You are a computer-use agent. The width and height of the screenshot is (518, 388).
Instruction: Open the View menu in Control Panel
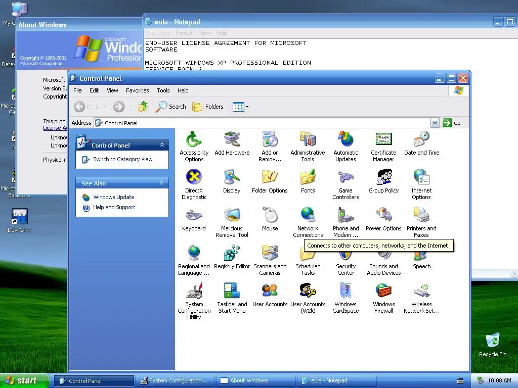point(112,90)
